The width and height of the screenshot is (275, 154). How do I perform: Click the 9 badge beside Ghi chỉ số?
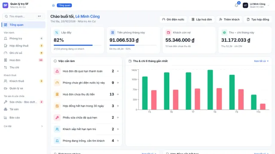41,53
